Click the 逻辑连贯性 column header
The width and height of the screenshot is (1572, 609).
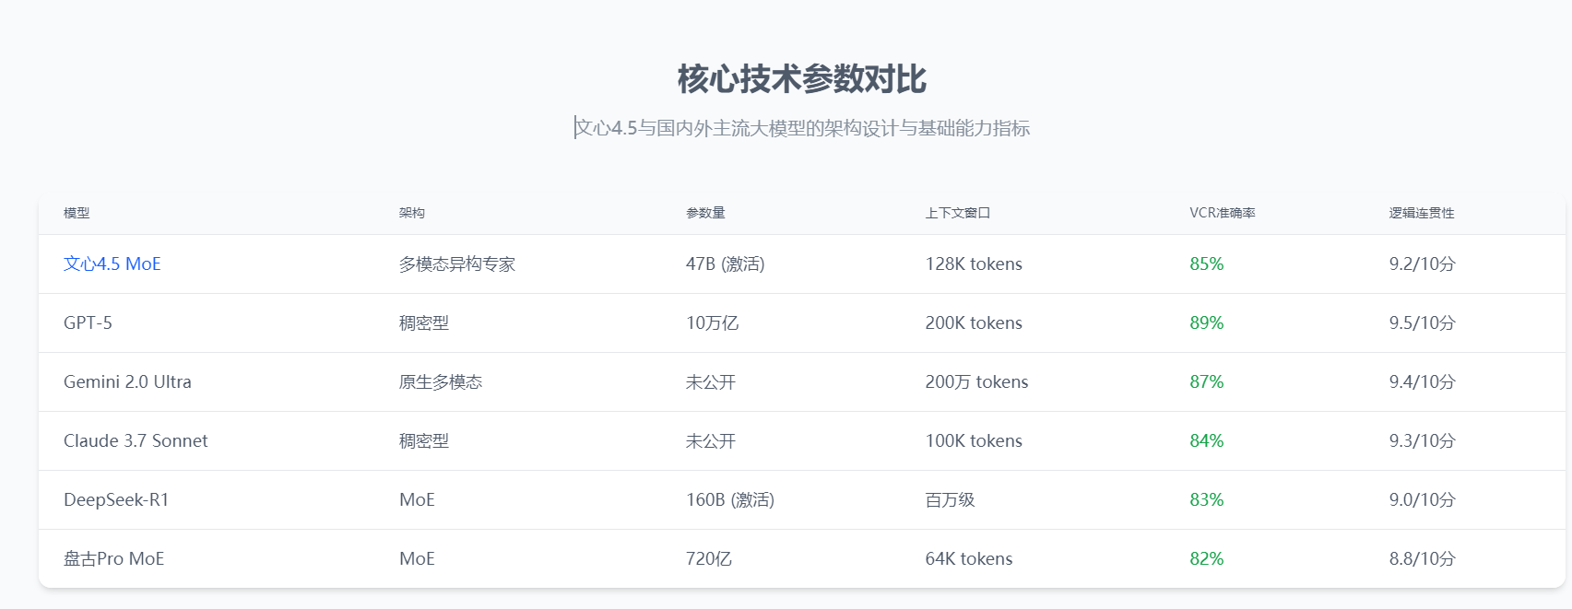(1422, 213)
